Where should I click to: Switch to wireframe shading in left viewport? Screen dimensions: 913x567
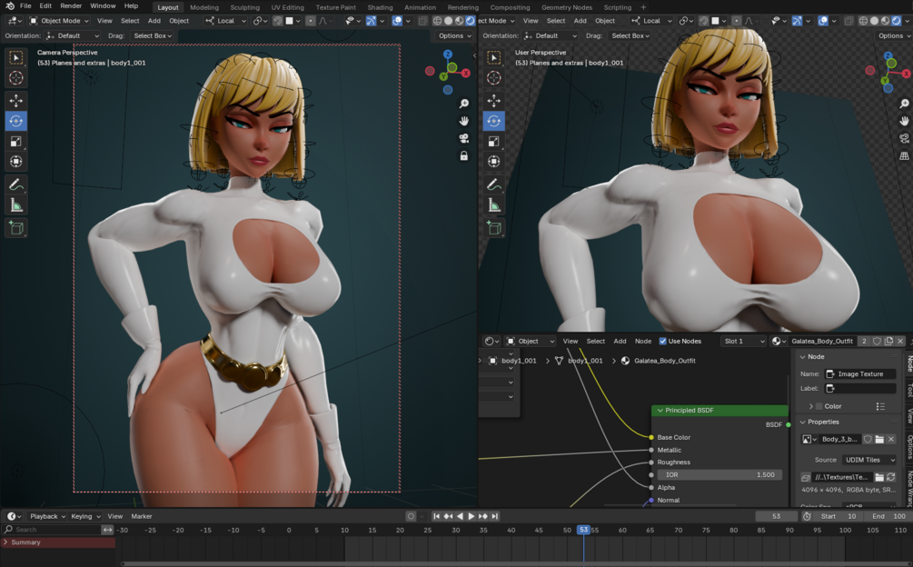pyautogui.click(x=437, y=21)
